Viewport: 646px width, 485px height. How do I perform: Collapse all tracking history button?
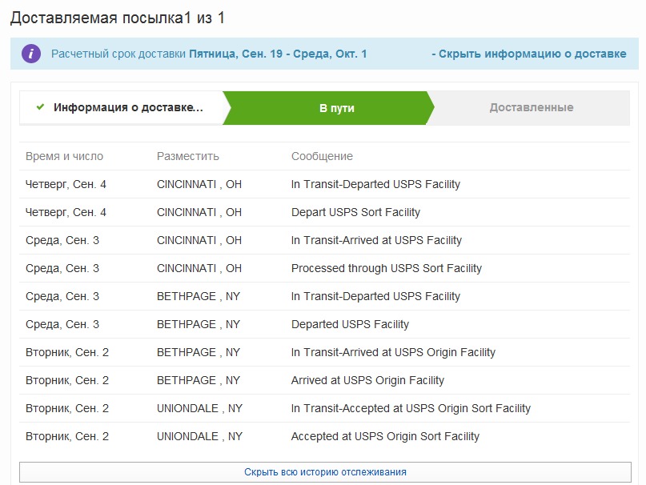point(324,472)
